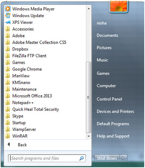Click the Notepad++ folder icon
Viewport: 145px width, 168px height.
tap(8, 103)
